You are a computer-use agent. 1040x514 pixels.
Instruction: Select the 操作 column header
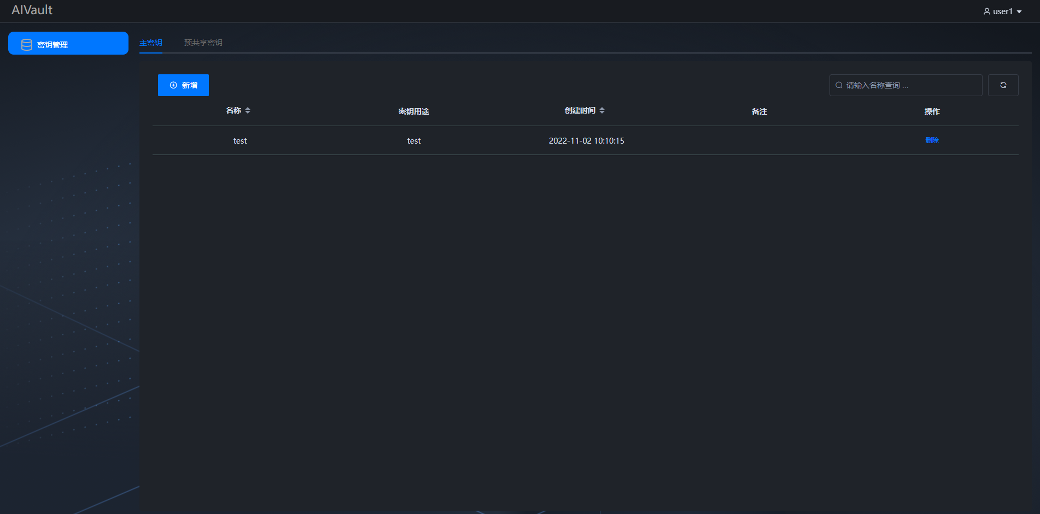pos(932,111)
